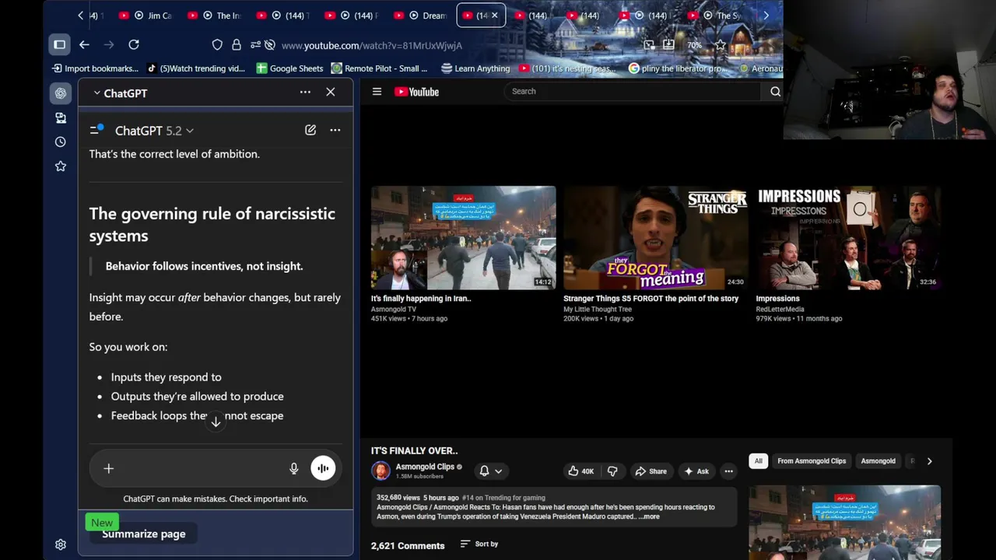Screen dimensions: 996x560
Task: Open video more actions three dots
Action: coord(728,471)
